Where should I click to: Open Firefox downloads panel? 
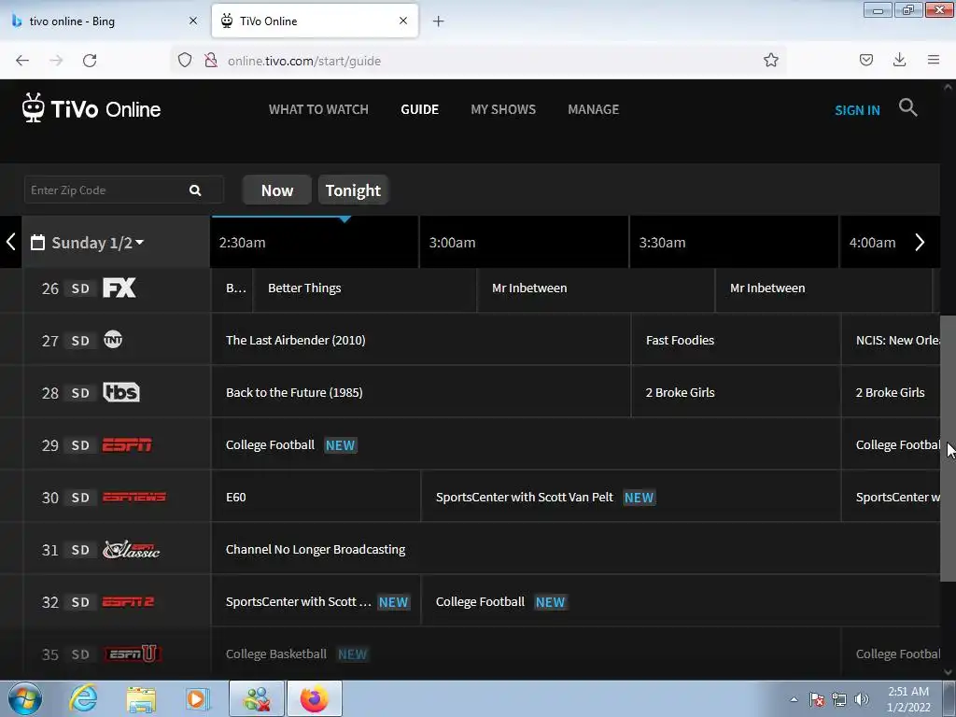coord(899,60)
